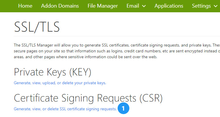Open File Manager from the top menu
The height and width of the screenshot is (117, 220).
click(103, 6)
